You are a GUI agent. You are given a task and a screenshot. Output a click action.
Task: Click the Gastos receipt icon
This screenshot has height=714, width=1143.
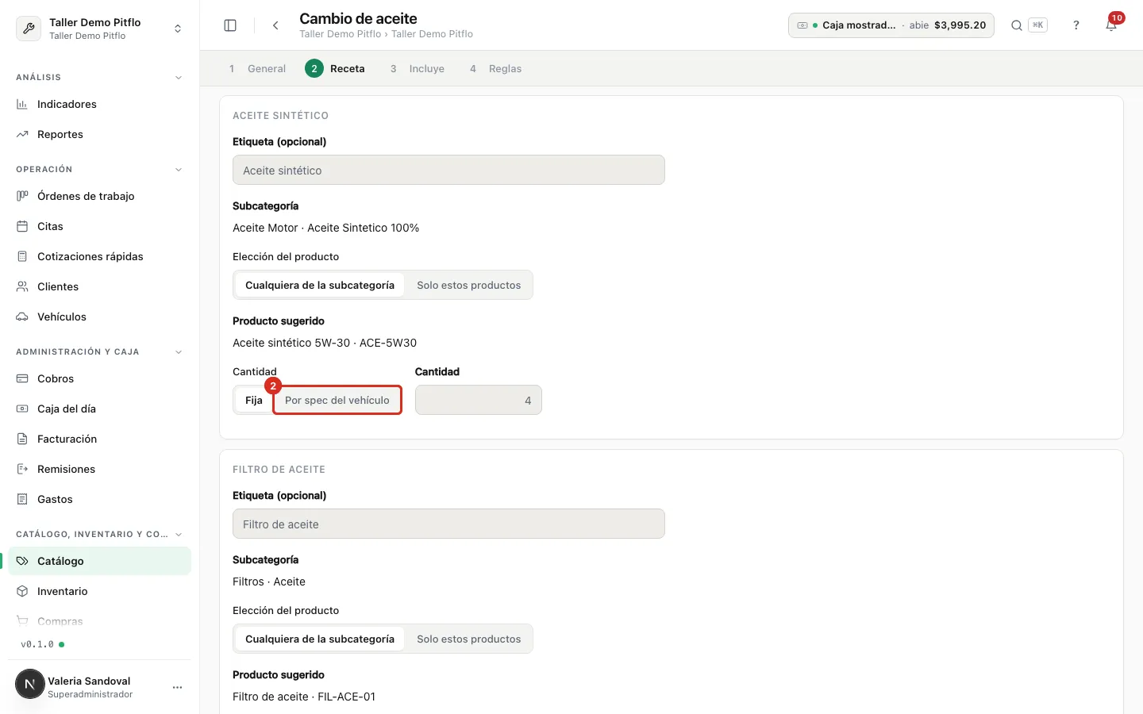[22, 499]
